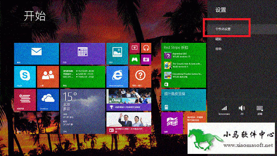
Task: Open the News tile with waving couple
Action: tap(129, 123)
